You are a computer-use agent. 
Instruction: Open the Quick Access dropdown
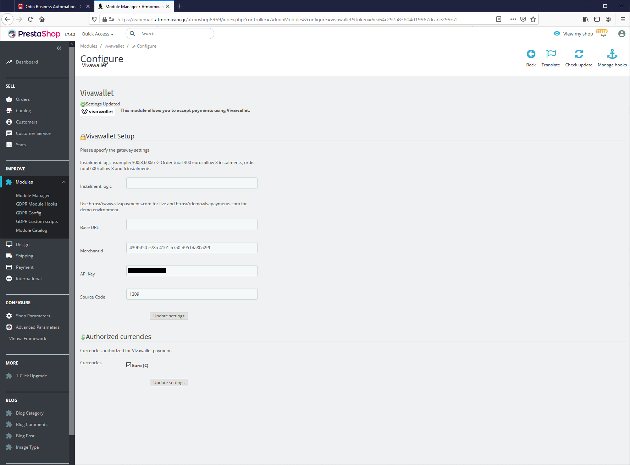tap(97, 34)
